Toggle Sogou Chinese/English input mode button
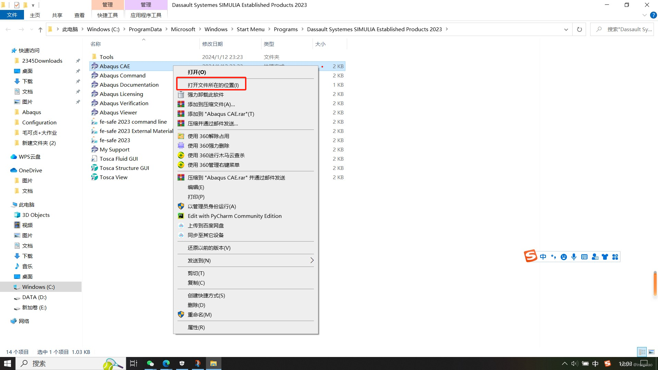The image size is (658, 370). coord(543,257)
